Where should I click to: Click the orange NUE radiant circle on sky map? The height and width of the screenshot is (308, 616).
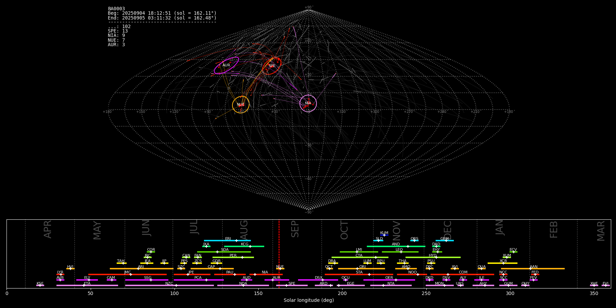[x=241, y=105]
